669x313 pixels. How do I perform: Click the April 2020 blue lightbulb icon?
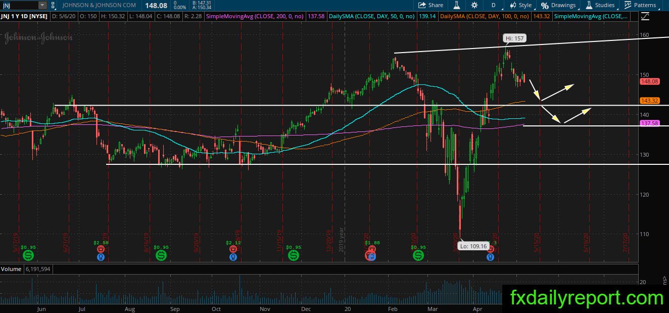tap(490, 257)
